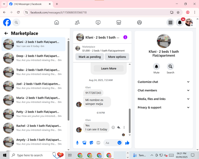Open the Kfani conversation in the list
The image size is (199, 159).
33,44
